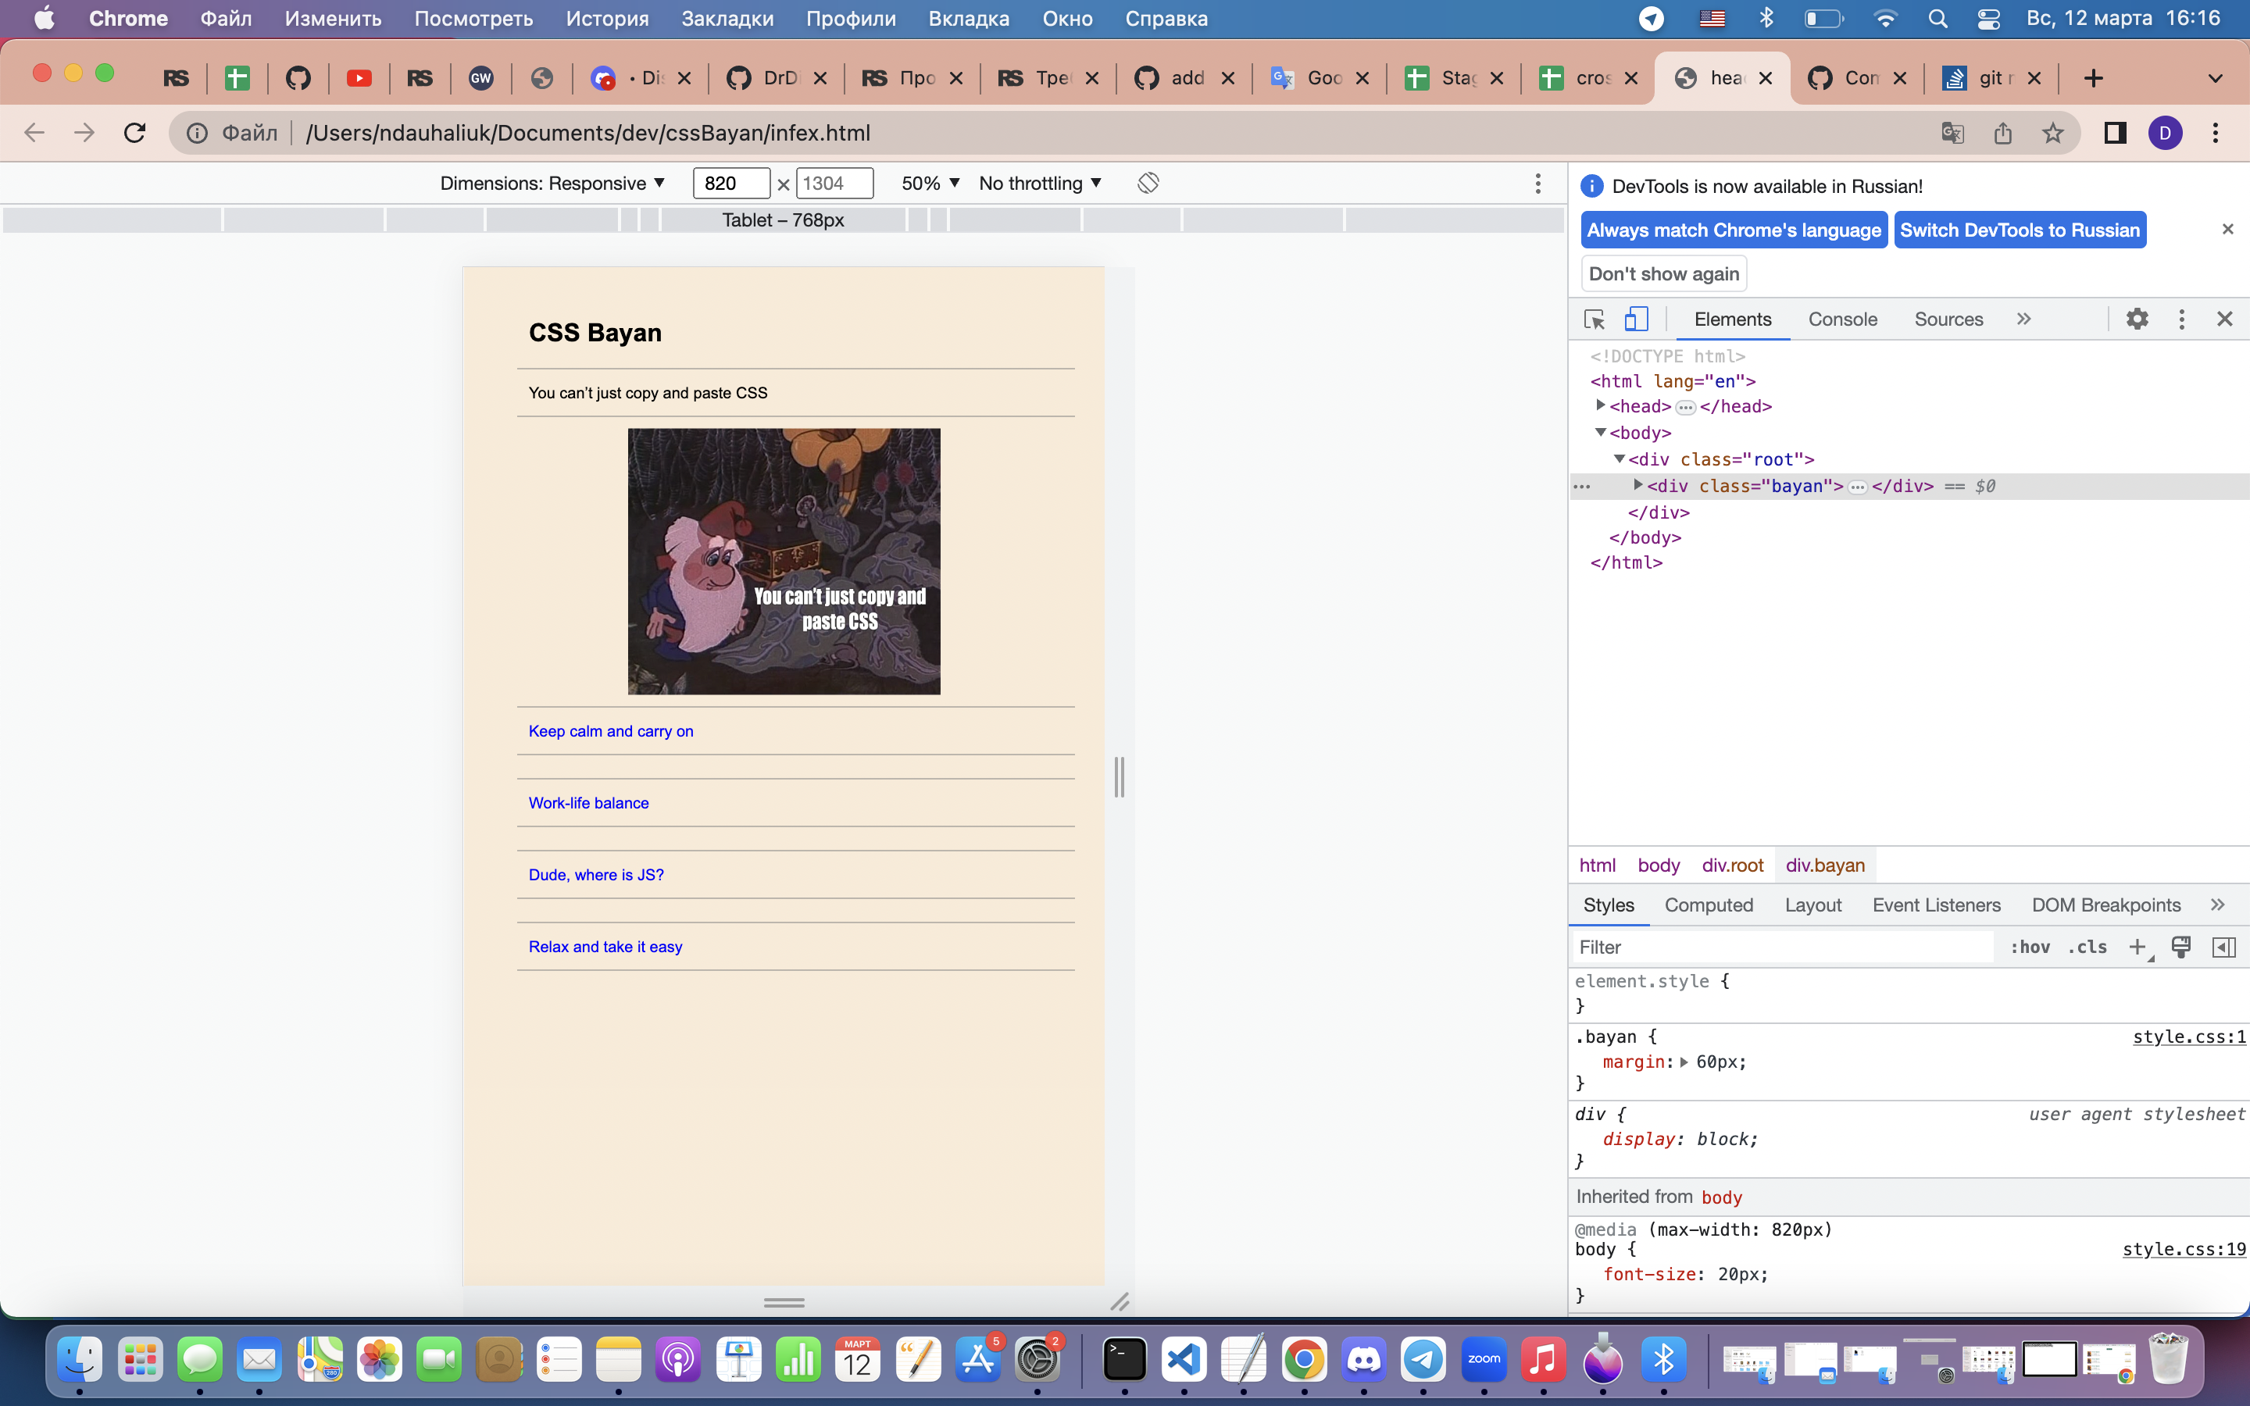Screen dimensions: 2250x1406
Task: Toggle the computed styles sidebar icon
Action: [2223, 947]
